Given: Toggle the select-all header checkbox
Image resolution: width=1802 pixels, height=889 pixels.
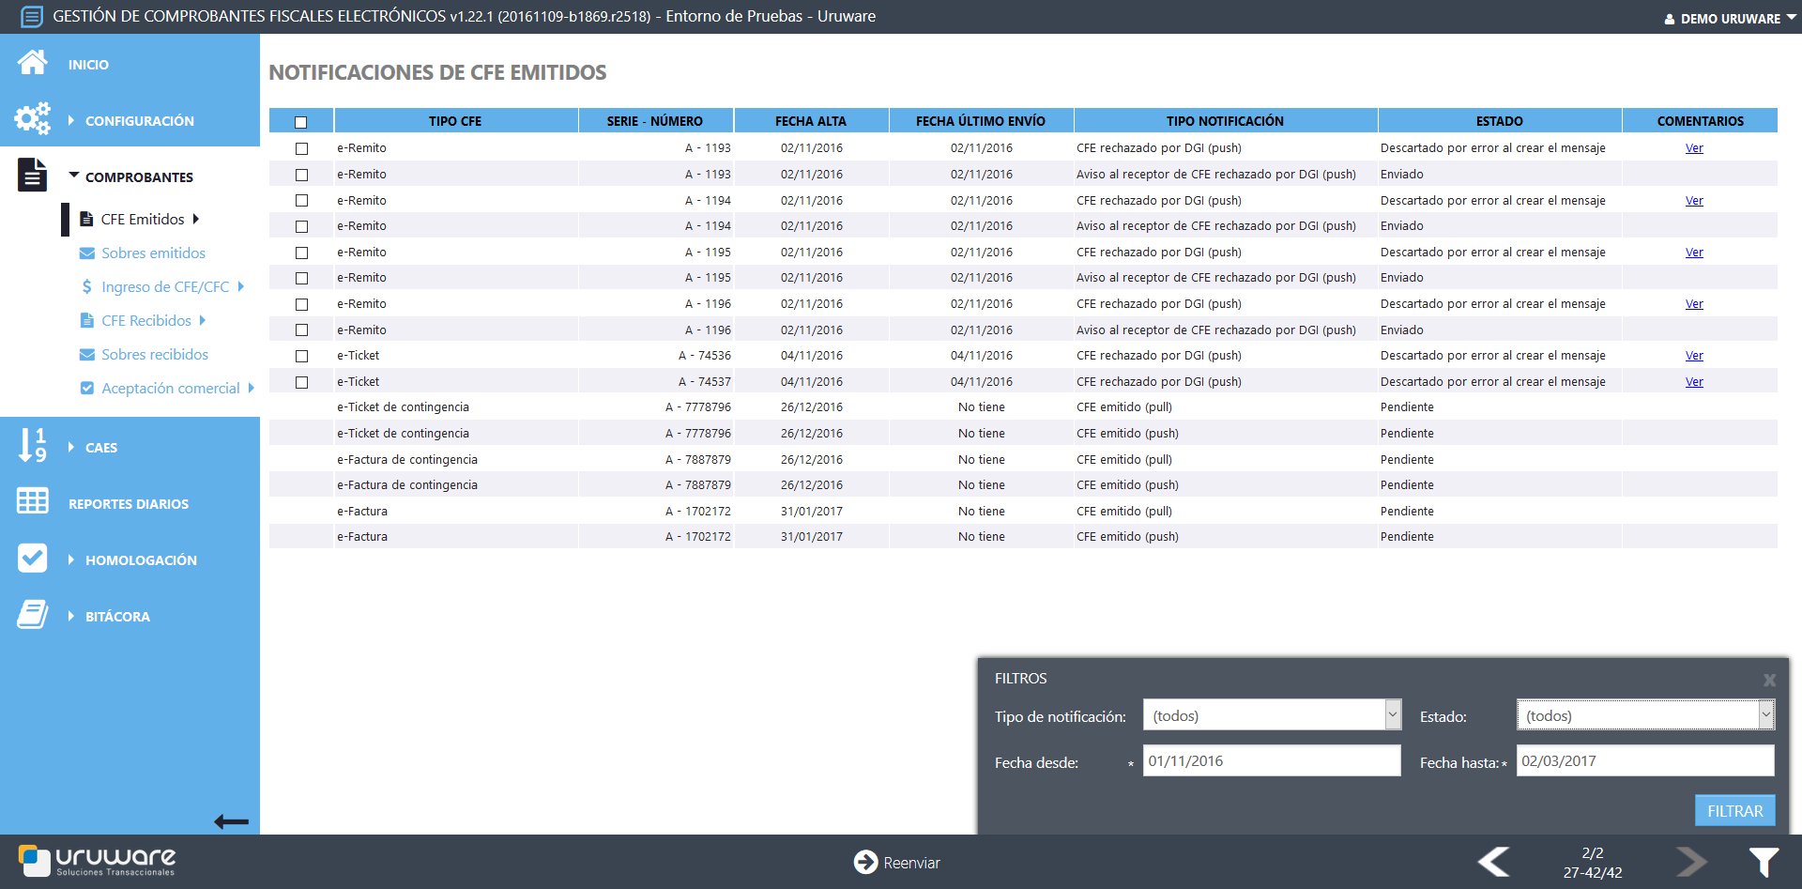Looking at the screenshot, I should coord(301,122).
